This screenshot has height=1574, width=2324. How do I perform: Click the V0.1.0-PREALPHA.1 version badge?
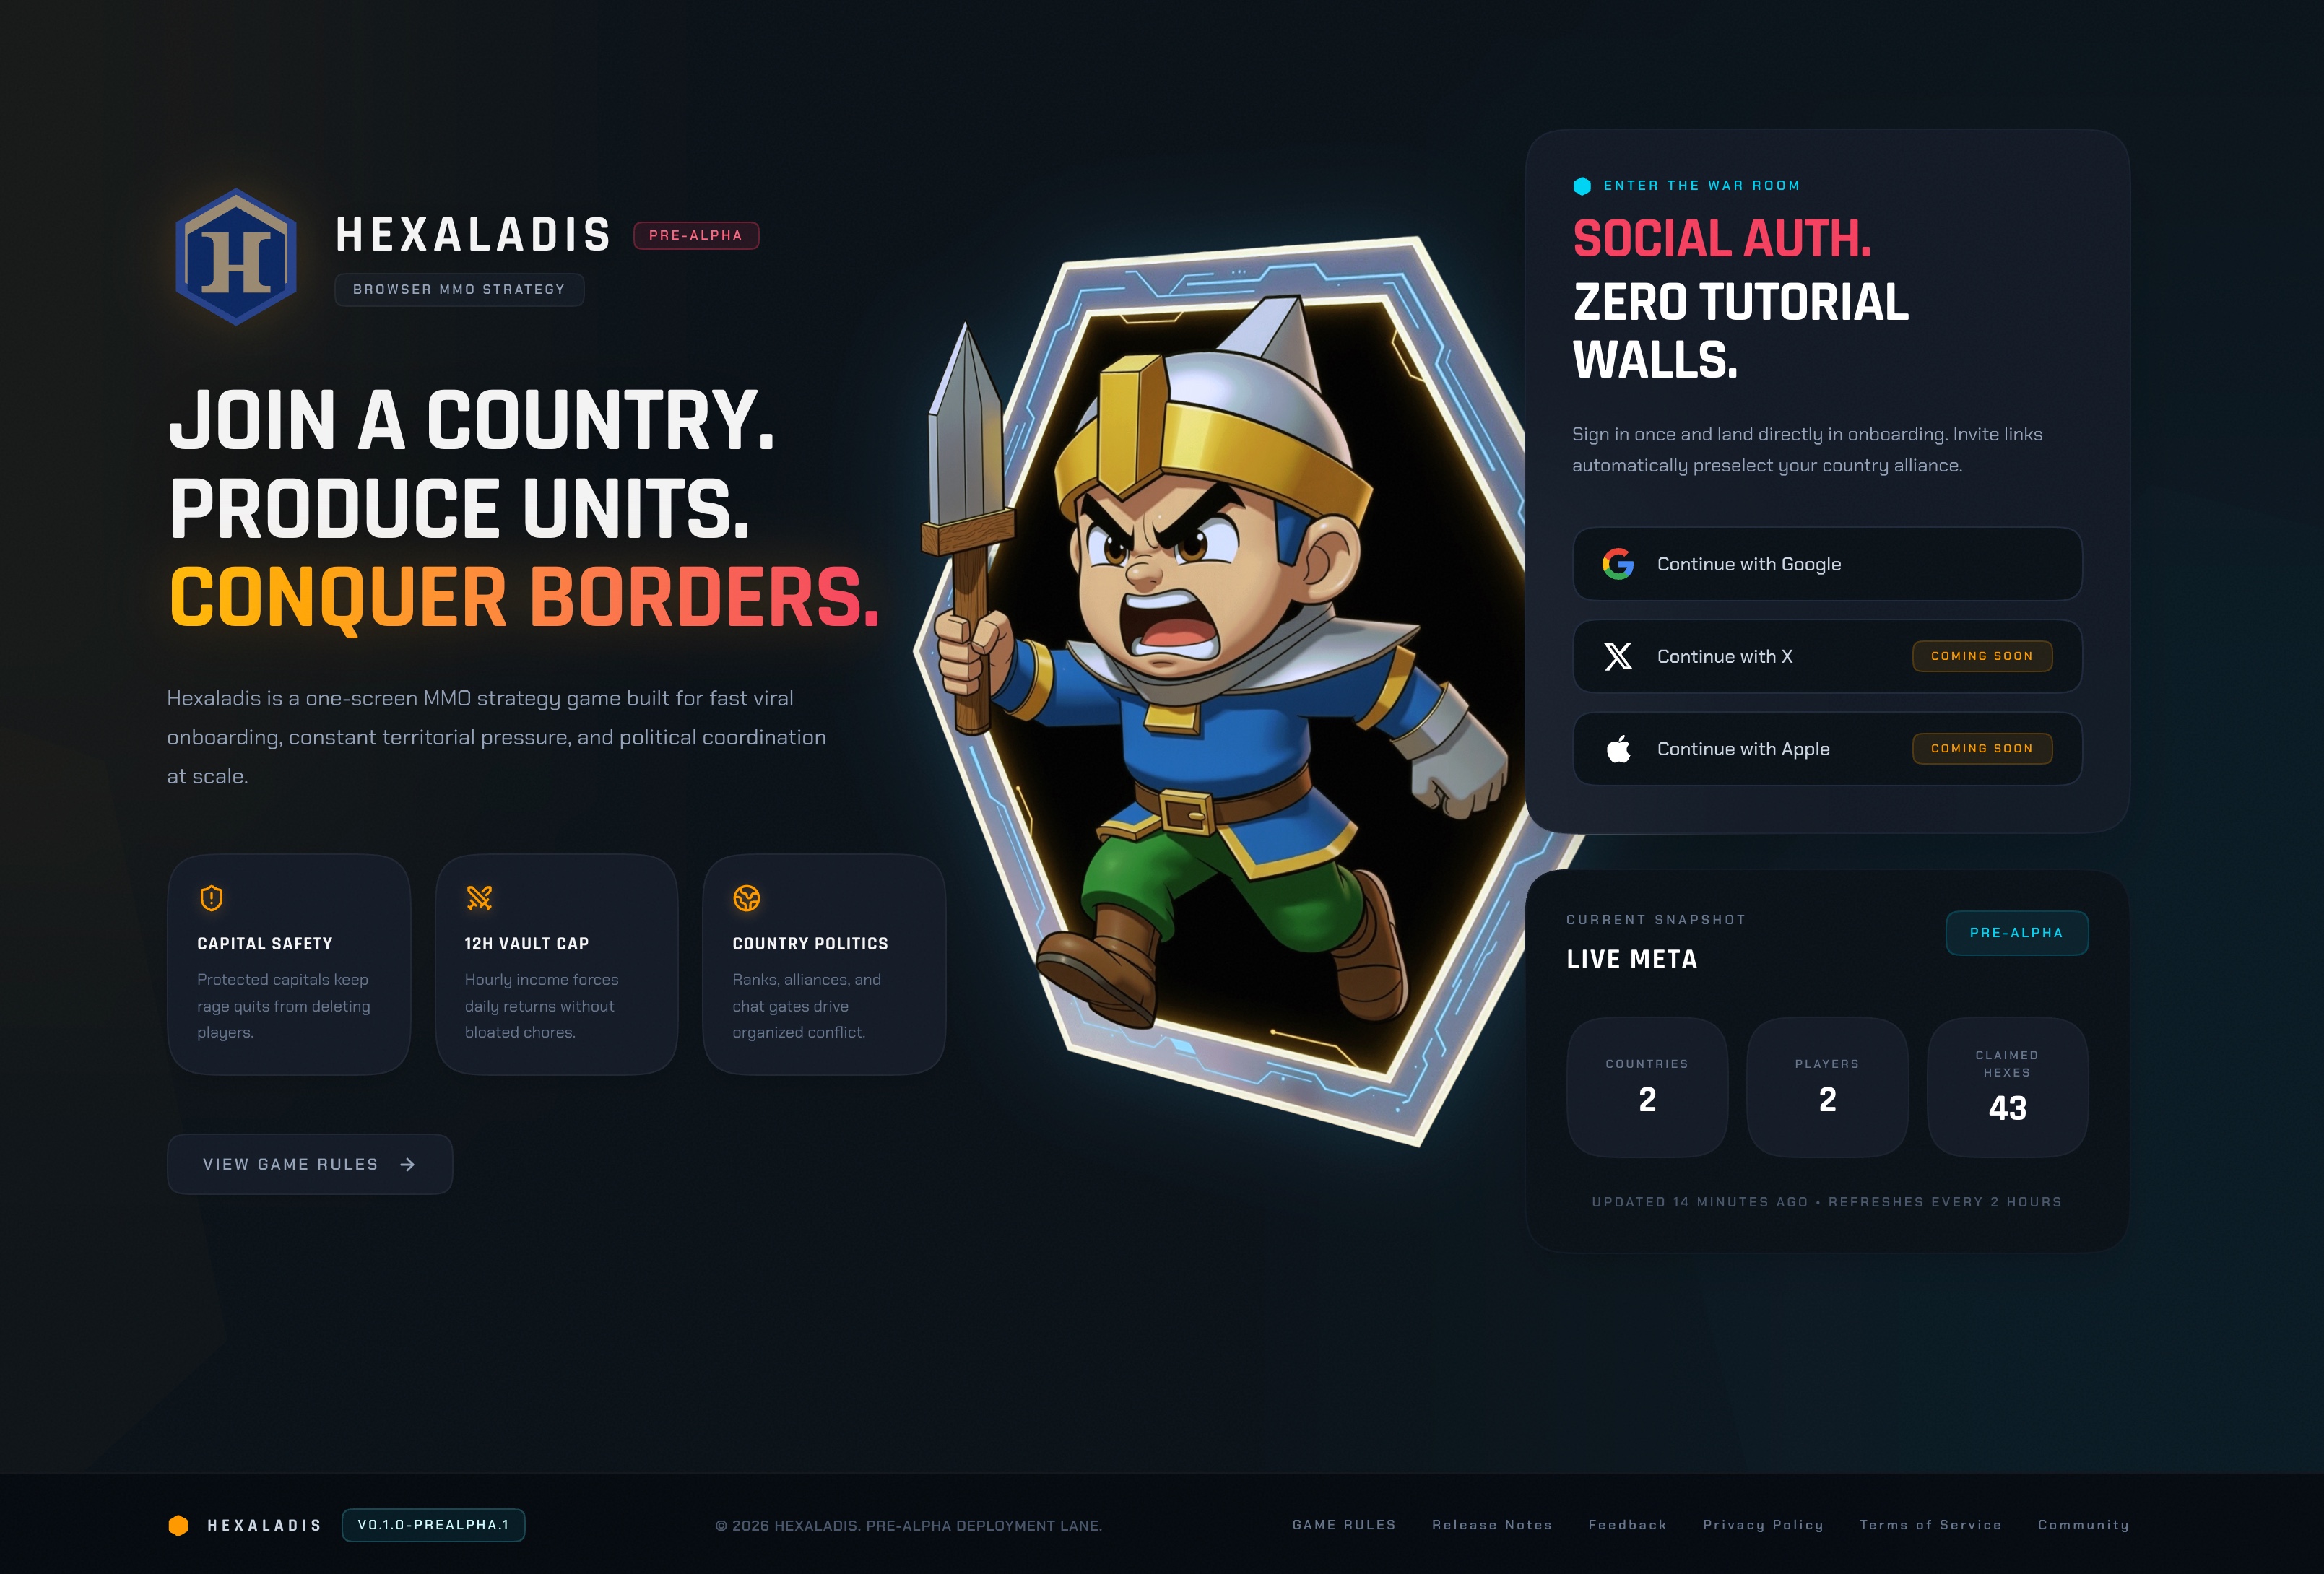433,1525
